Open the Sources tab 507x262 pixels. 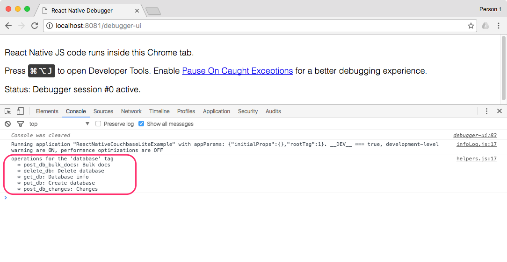coord(103,111)
